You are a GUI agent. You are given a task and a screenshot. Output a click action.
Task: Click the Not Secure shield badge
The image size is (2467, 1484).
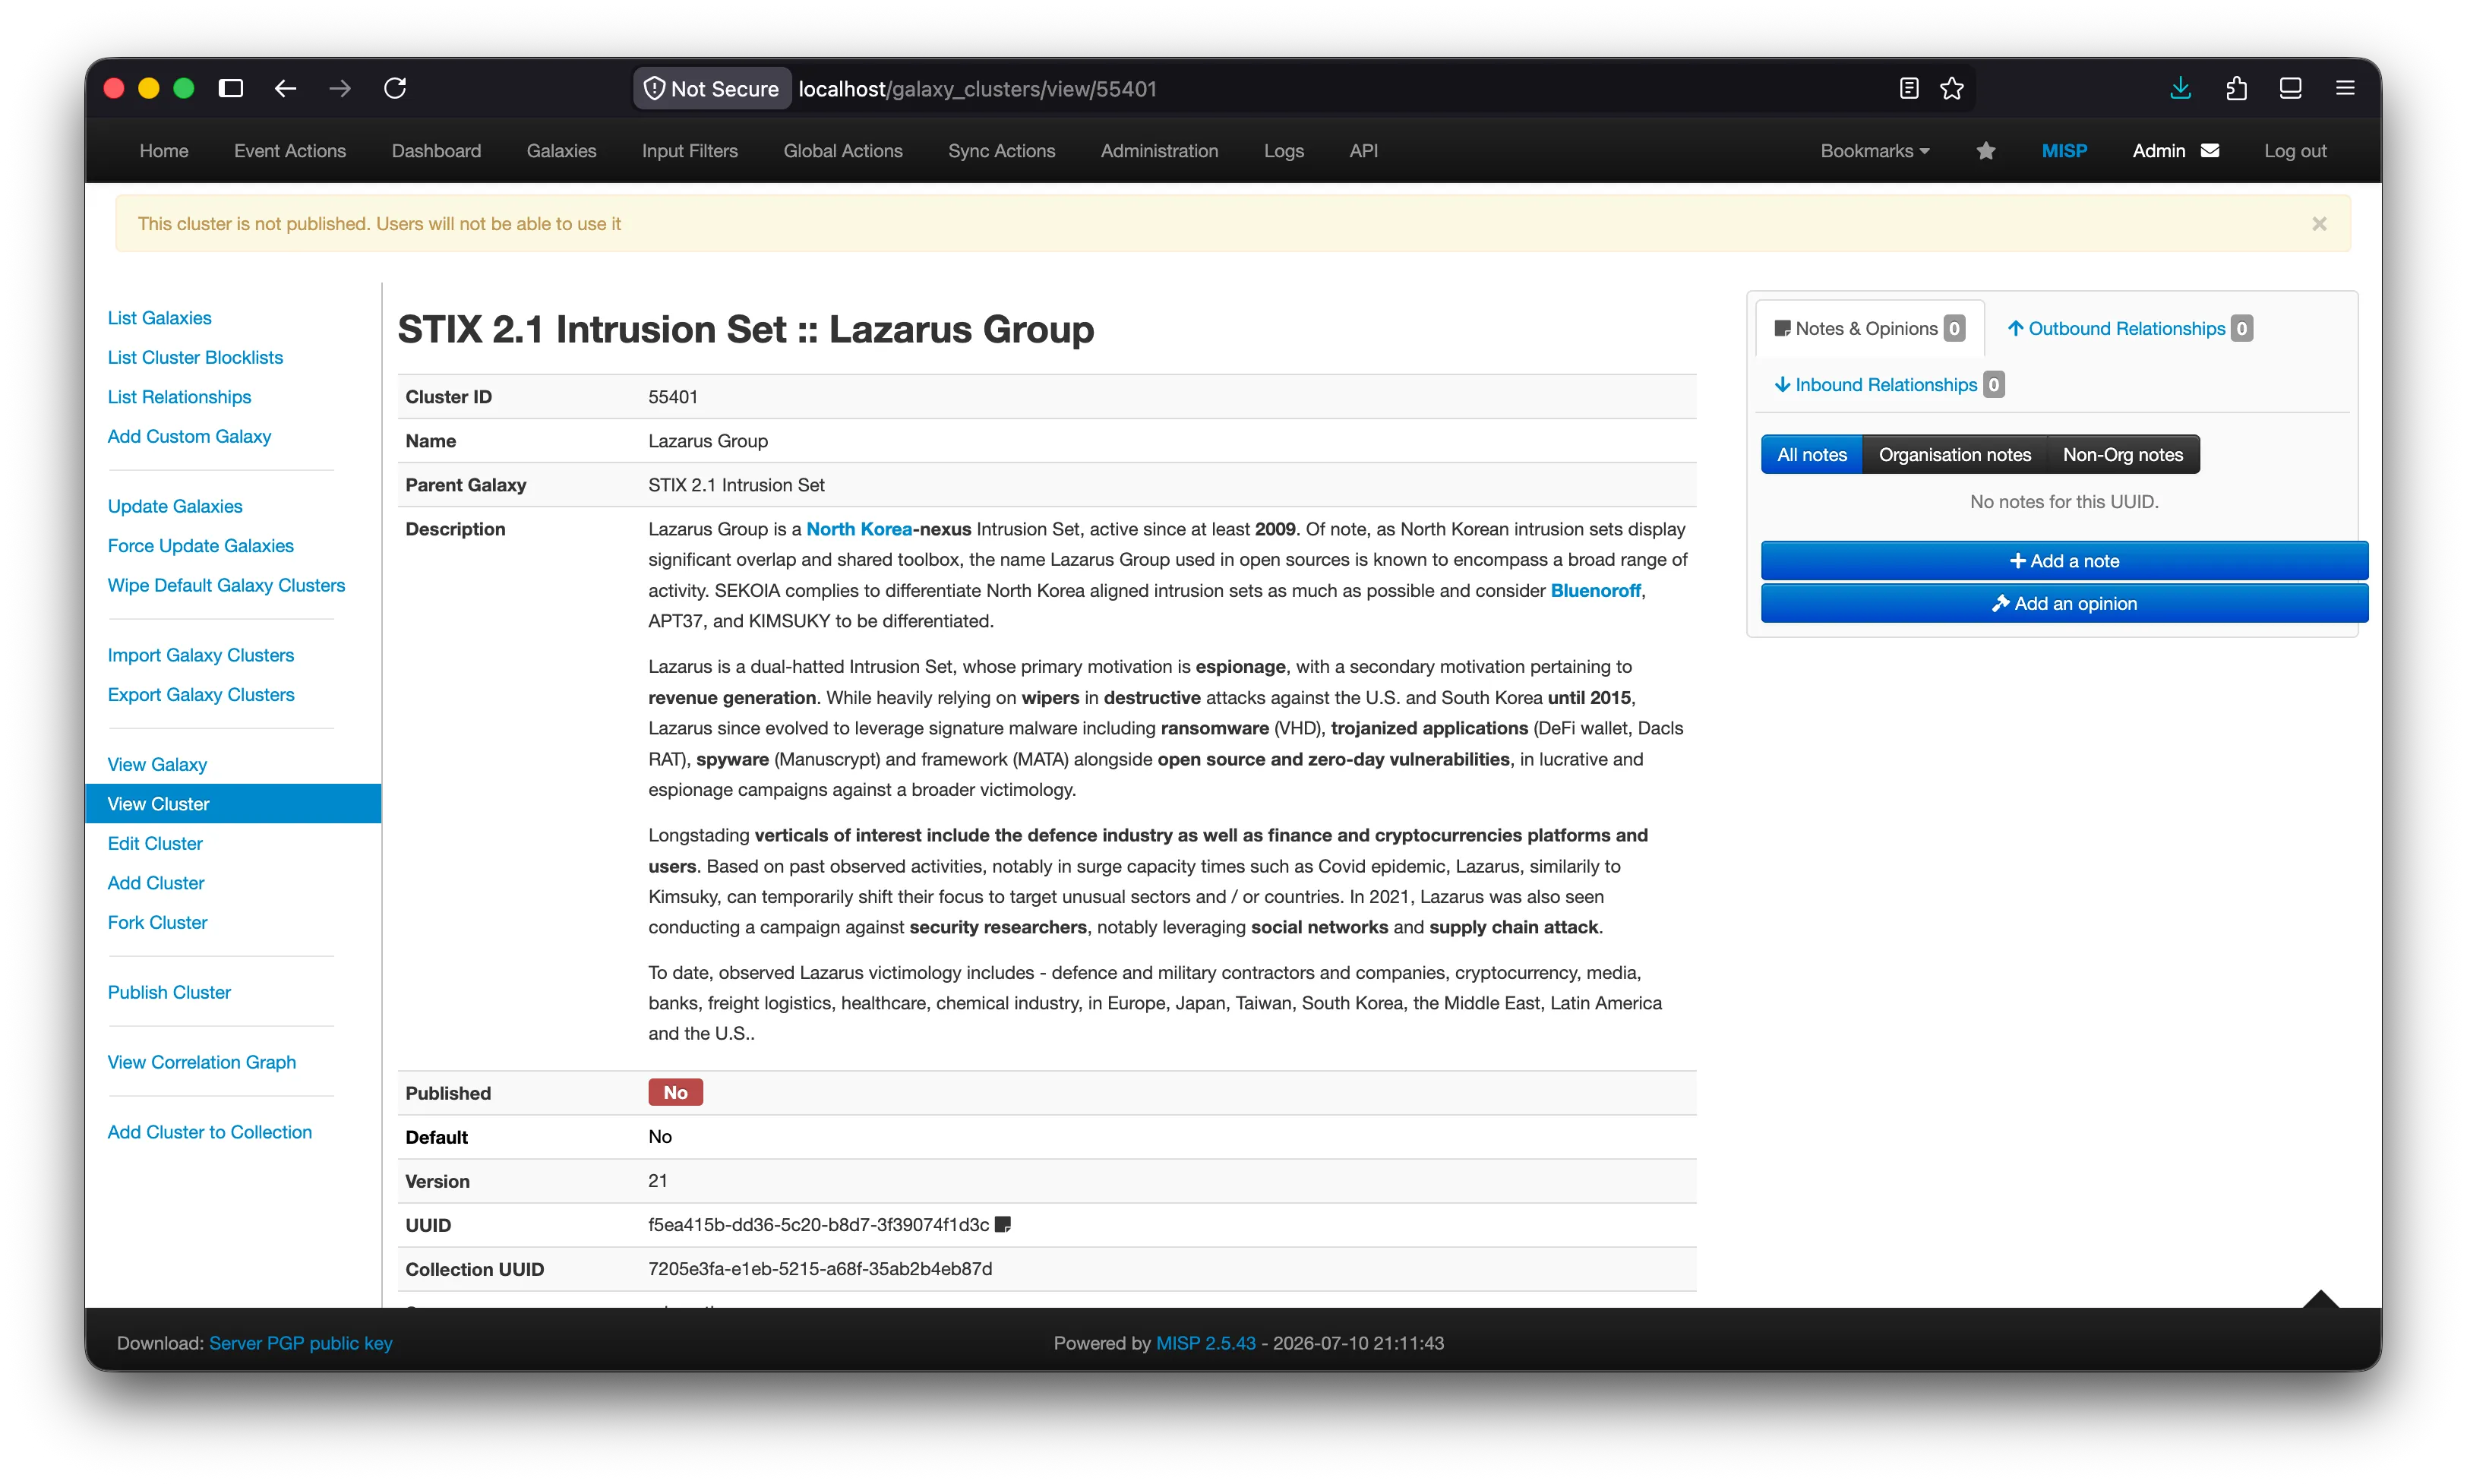click(711, 89)
